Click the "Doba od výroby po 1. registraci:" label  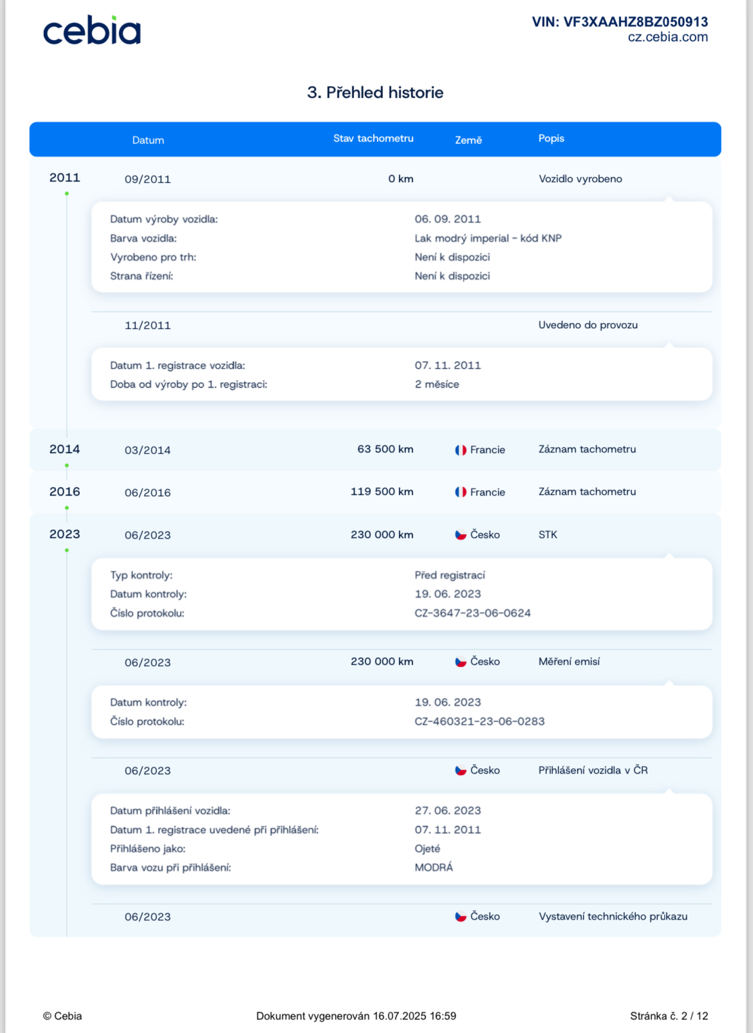coord(189,384)
